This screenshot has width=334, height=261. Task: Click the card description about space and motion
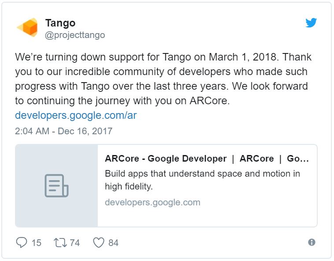(202, 180)
